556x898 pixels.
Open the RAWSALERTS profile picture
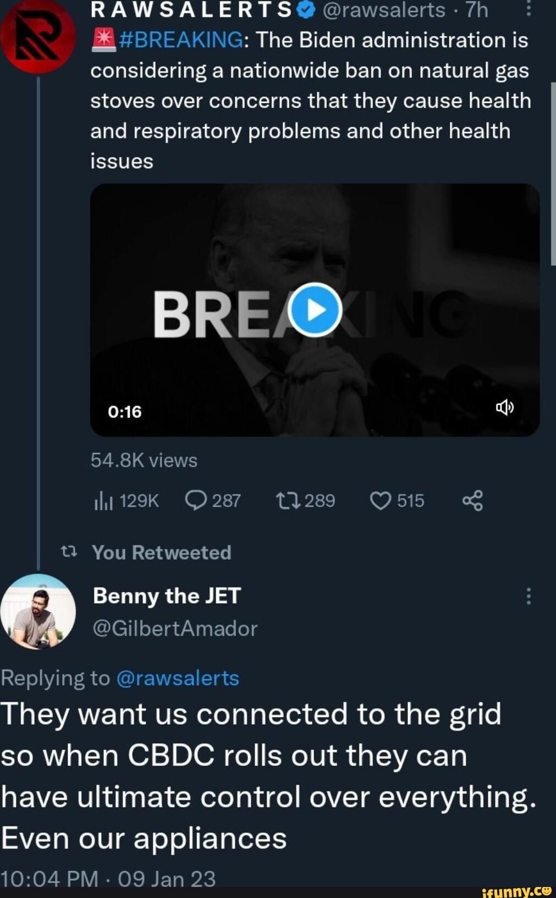tap(37, 36)
